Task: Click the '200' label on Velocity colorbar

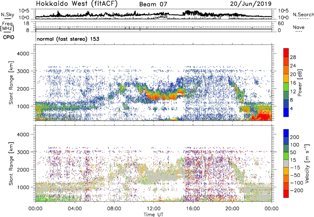Action: [295, 137]
